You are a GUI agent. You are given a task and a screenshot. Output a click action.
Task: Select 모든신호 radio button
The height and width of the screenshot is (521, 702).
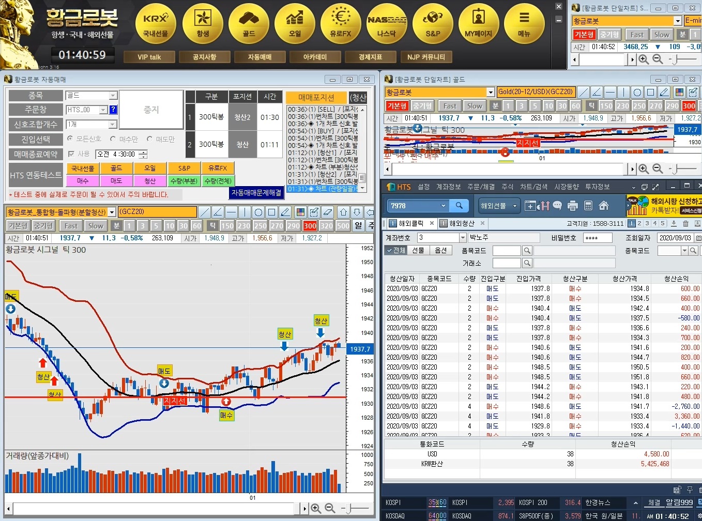[x=70, y=139]
